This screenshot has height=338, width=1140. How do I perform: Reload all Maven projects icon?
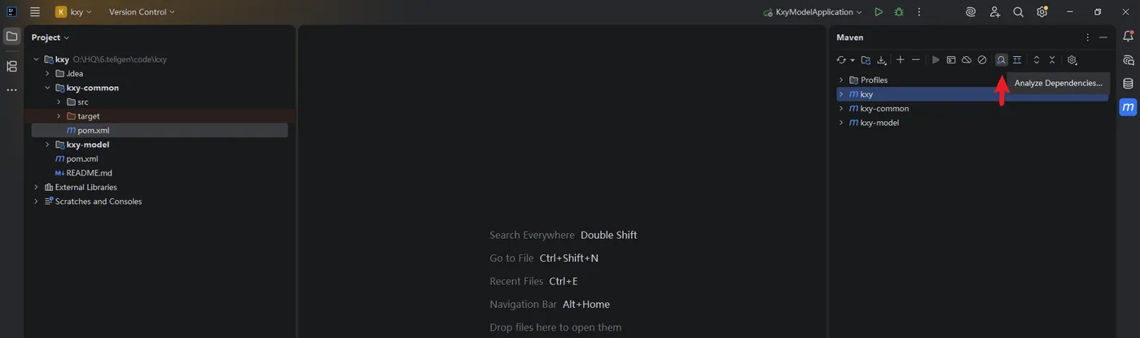(x=841, y=60)
